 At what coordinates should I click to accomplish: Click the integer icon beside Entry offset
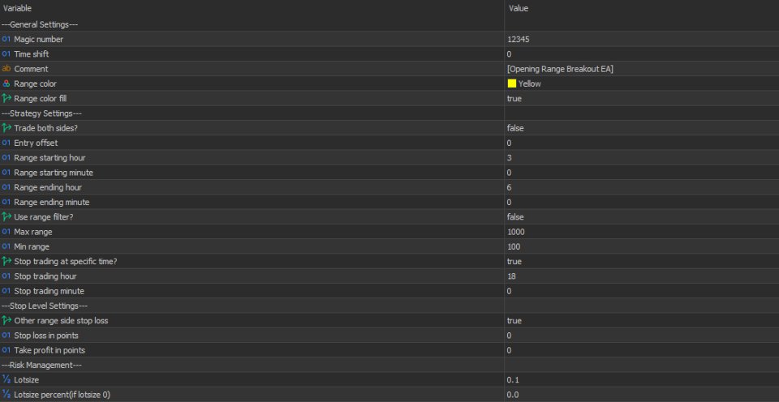[x=6, y=143]
